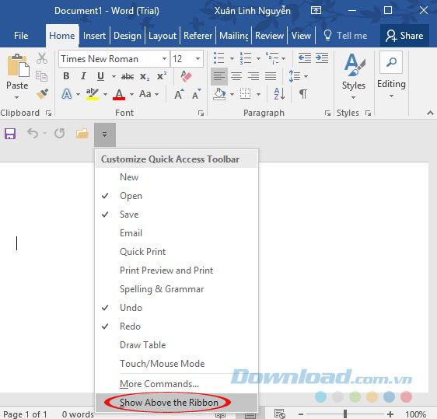The width and height of the screenshot is (437, 419).
Task: Apply subscript formatting
Action: 145,76
